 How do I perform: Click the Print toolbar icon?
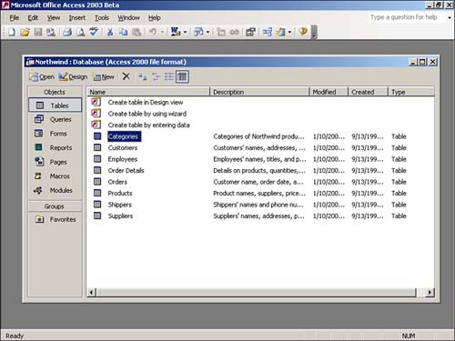(67, 32)
